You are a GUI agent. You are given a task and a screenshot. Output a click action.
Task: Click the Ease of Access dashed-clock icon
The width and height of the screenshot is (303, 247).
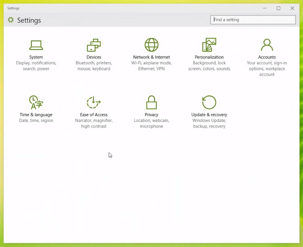[x=94, y=103]
